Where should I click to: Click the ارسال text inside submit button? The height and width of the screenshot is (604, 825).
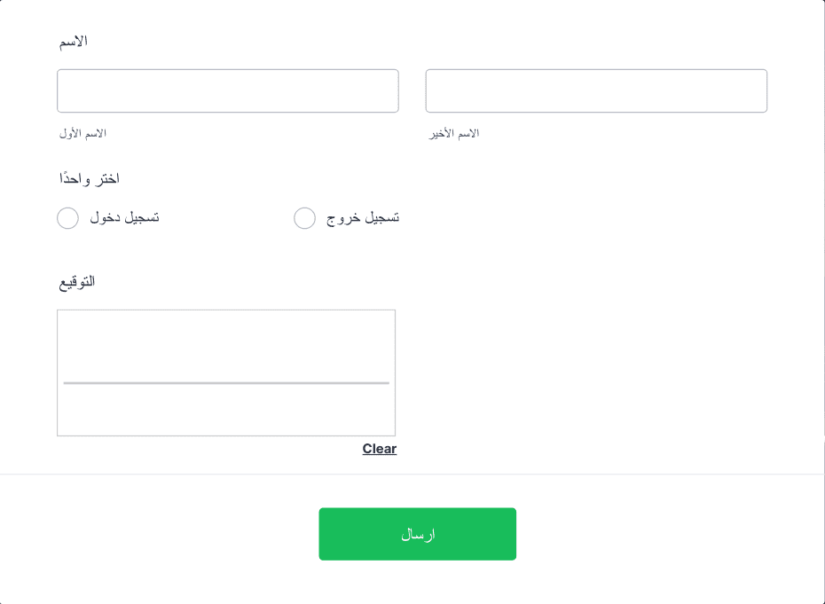(418, 535)
